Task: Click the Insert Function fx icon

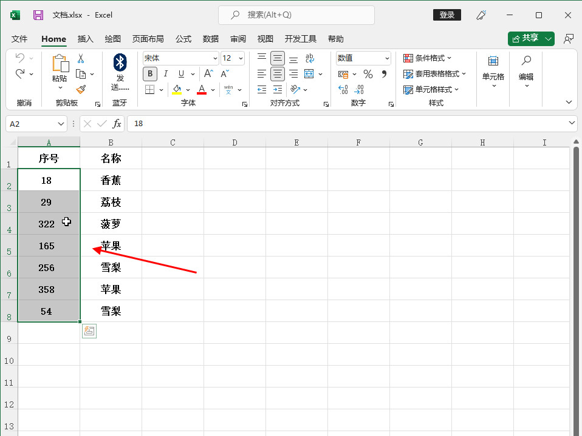Action: pos(117,123)
